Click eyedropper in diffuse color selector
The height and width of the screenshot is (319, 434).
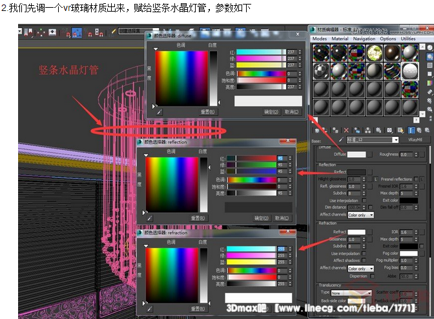click(160, 112)
